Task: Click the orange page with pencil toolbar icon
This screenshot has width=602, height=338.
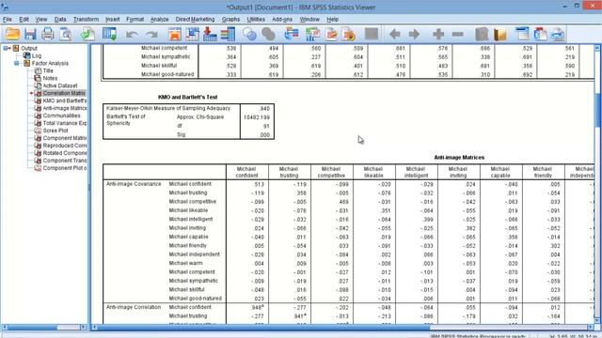Action: [x=331, y=34]
